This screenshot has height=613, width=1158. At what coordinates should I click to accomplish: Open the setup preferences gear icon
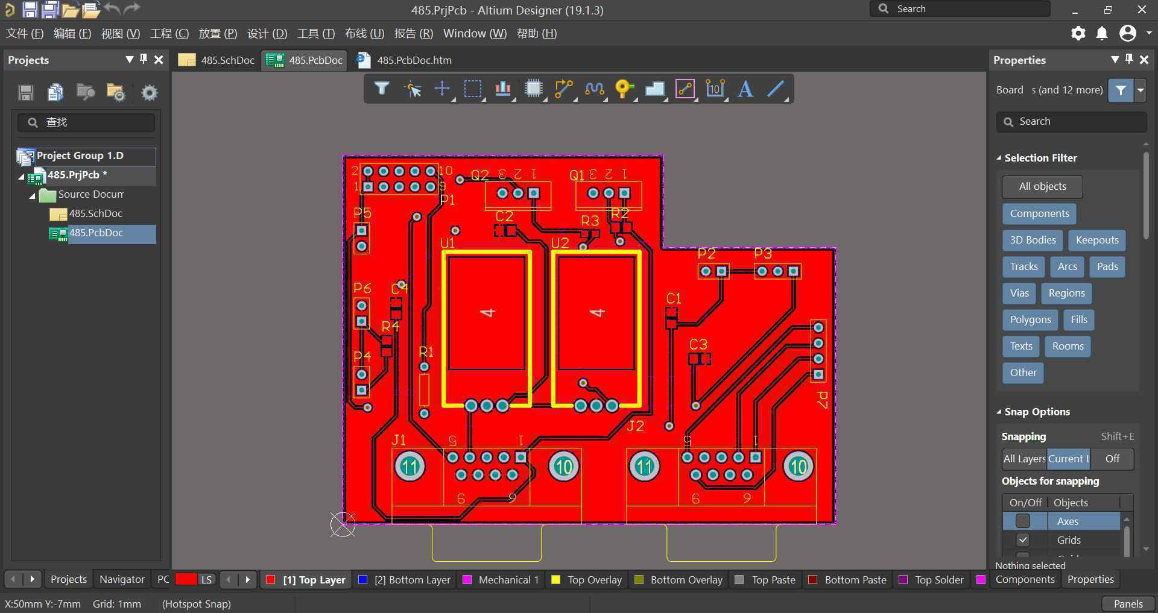click(1078, 34)
